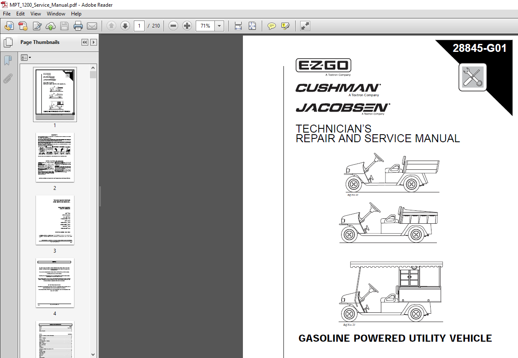Click the thumbnails scrollbar down arrow

(93, 354)
